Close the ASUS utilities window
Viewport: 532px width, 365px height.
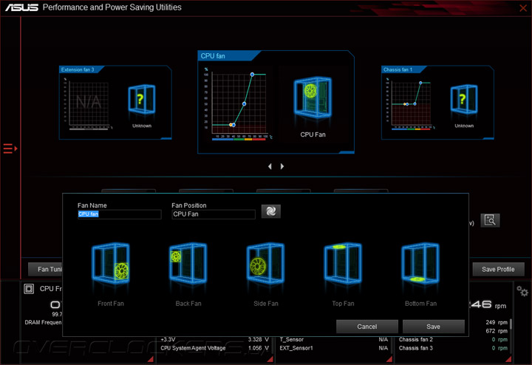[x=523, y=8]
